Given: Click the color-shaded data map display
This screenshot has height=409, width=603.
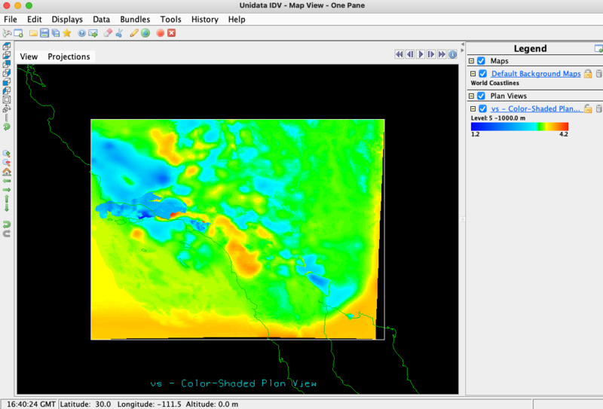Looking at the screenshot, I should coord(237,230).
